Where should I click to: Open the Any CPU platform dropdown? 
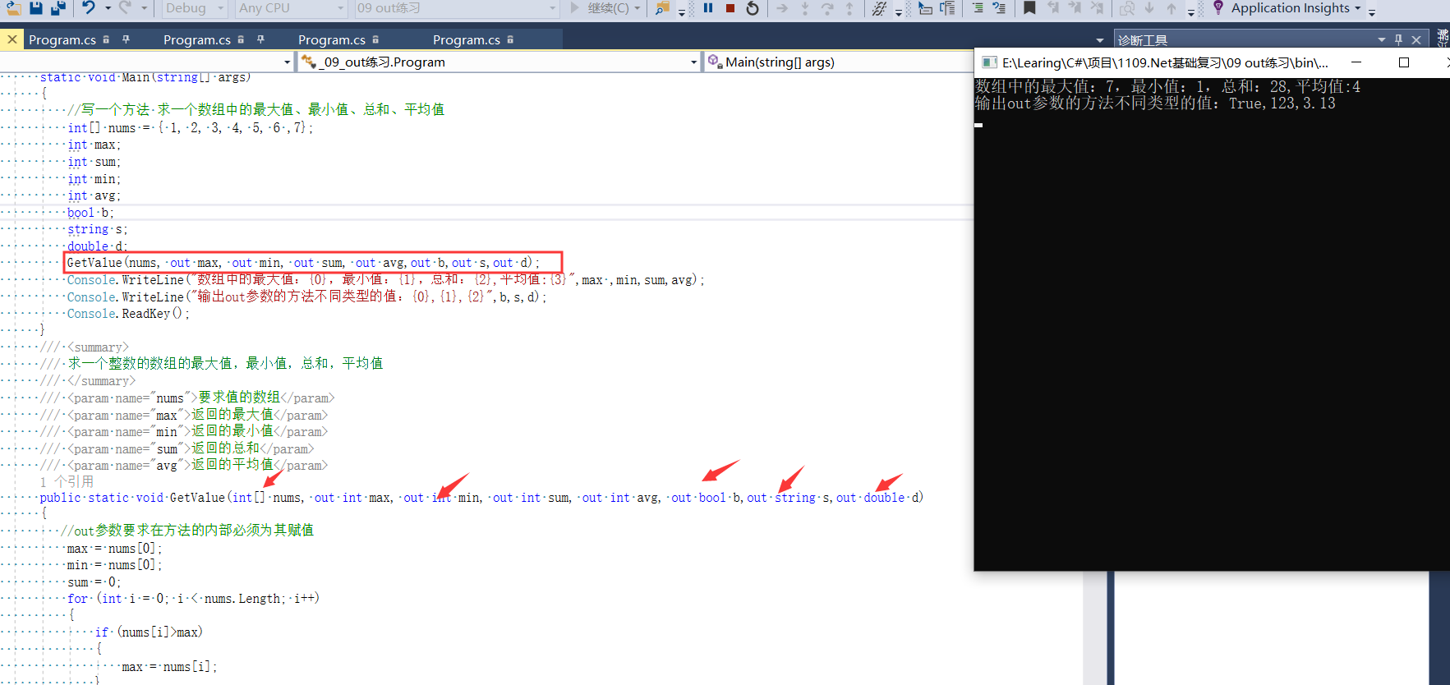(x=292, y=8)
